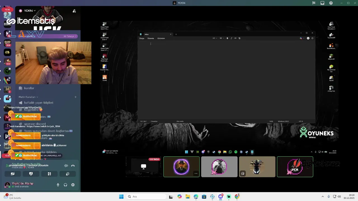
Task: Click the %100 zoom level in Notepad status bar
Action: coord(271,121)
